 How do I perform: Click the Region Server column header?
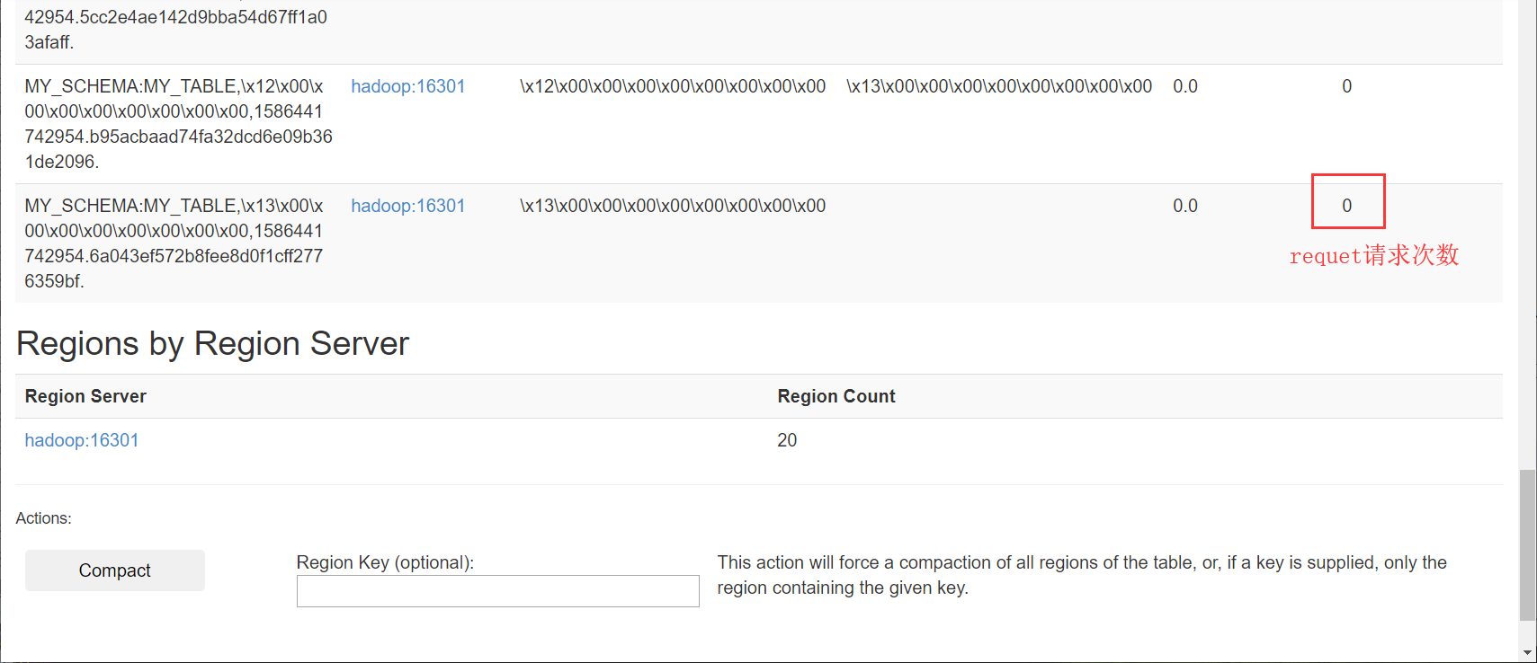click(85, 396)
